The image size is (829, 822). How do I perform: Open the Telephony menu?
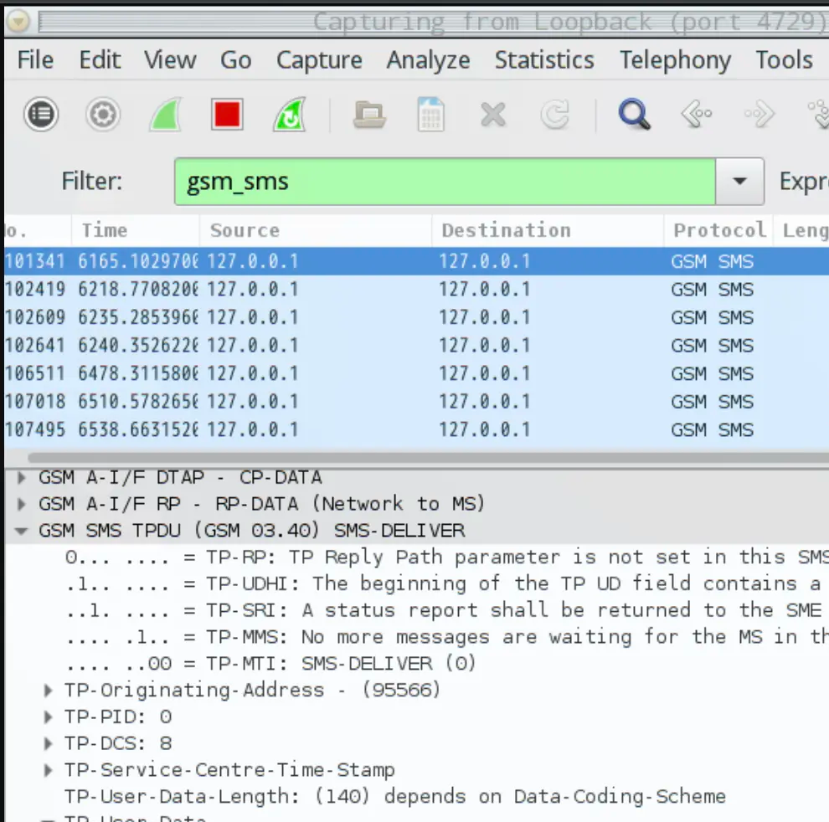pyautogui.click(x=674, y=59)
